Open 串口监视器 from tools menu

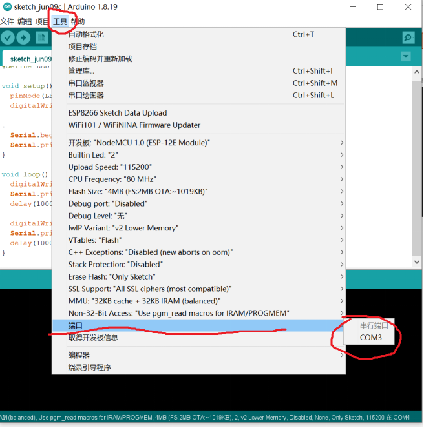[198, 83]
